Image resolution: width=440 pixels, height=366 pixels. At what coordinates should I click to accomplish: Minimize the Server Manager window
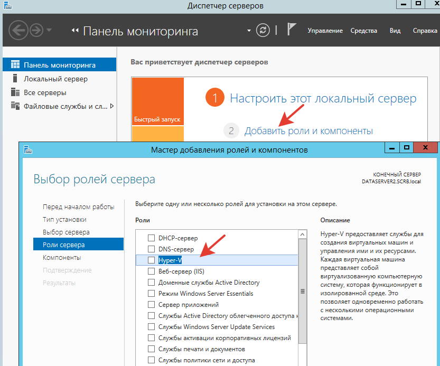click(x=404, y=4)
